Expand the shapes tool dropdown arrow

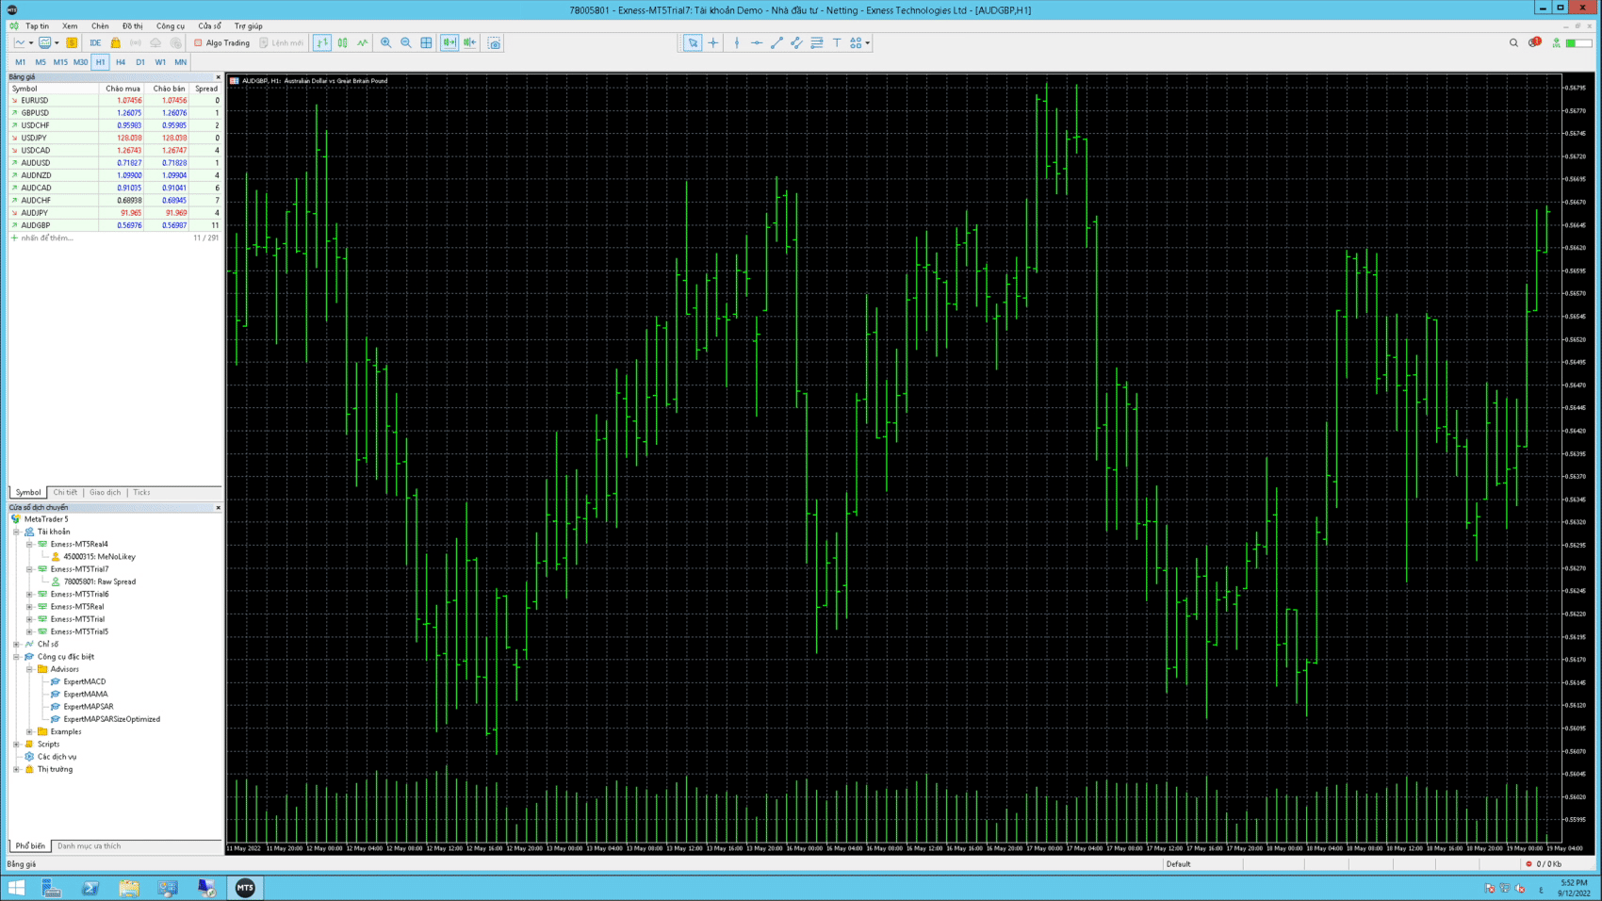pos(867,42)
